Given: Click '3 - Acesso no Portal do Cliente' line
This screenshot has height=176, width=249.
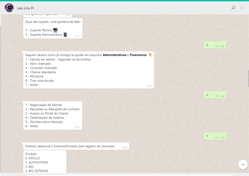Looking at the screenshot, I should (x=47, y=113).
